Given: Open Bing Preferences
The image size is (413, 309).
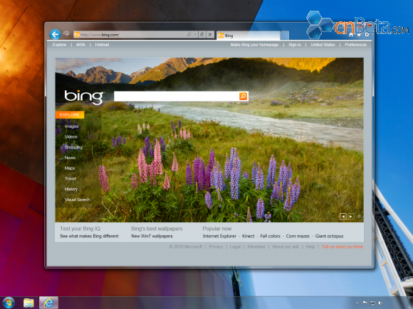Looking at the screenshot, I should pos(355,45).
